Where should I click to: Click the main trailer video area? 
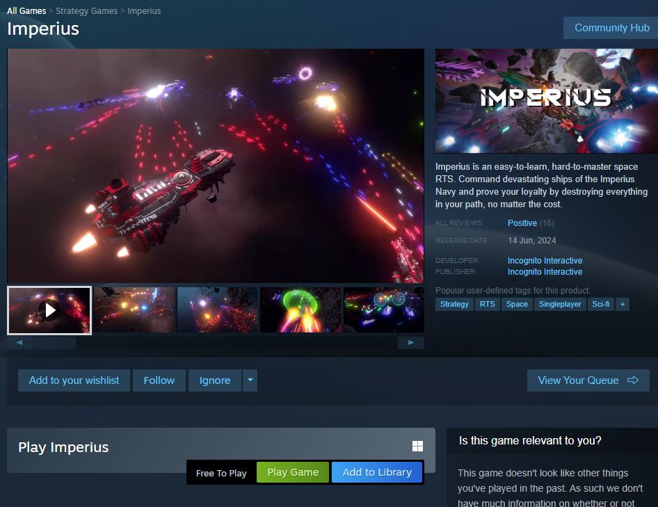pos(216,166)
